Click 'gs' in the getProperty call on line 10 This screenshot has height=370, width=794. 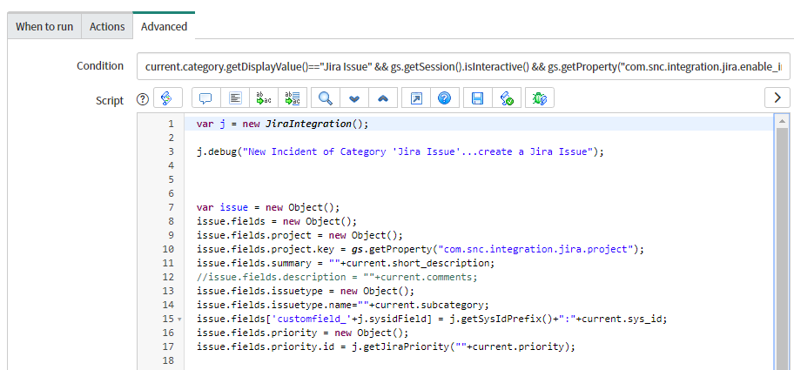pyautogui.click(x=356, y=249)
